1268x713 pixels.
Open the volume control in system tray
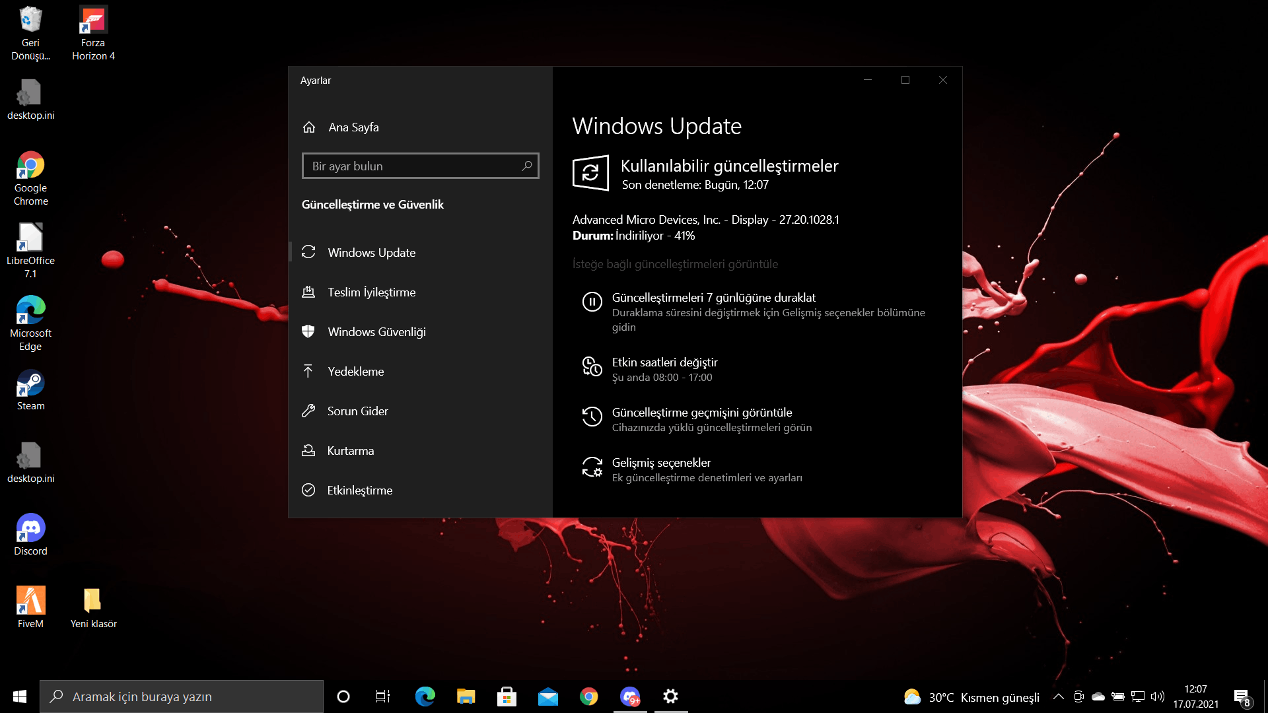coord(1157,696)
